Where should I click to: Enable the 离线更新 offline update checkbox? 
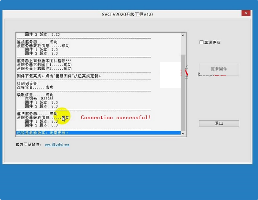(x=201, y=42)
